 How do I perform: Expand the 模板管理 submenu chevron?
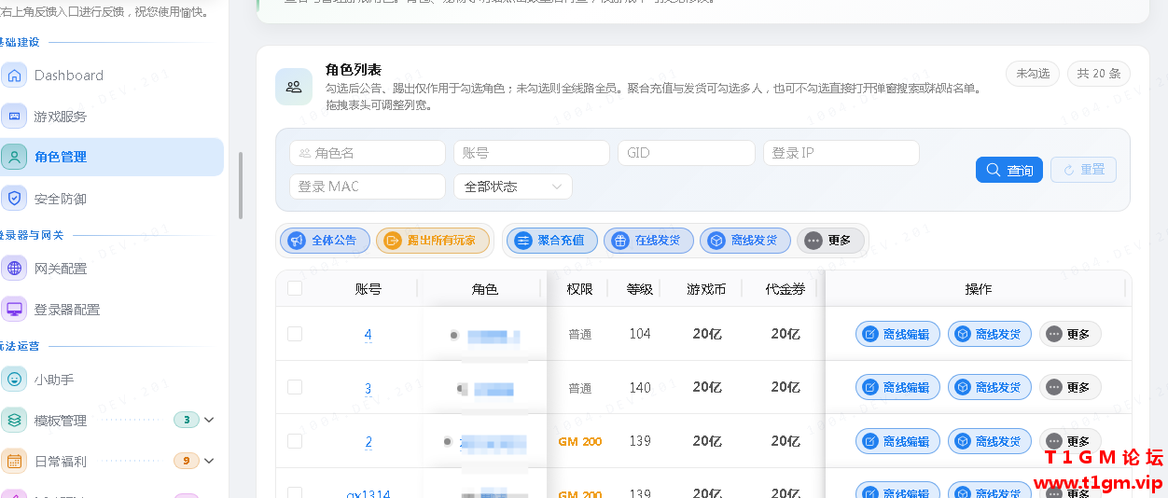pos(209,420)
